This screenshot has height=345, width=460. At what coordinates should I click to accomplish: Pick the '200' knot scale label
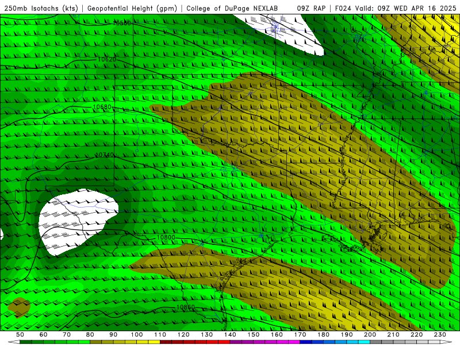[370, 335]
